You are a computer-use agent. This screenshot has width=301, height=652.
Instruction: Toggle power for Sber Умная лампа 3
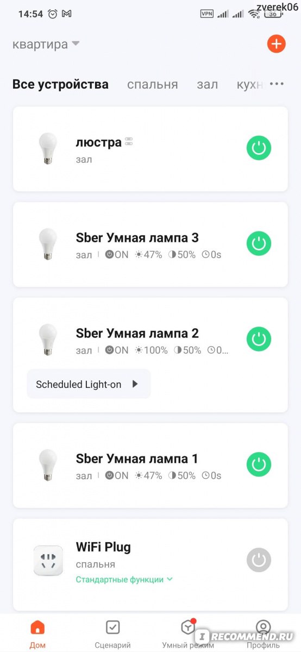coord(259,244)
